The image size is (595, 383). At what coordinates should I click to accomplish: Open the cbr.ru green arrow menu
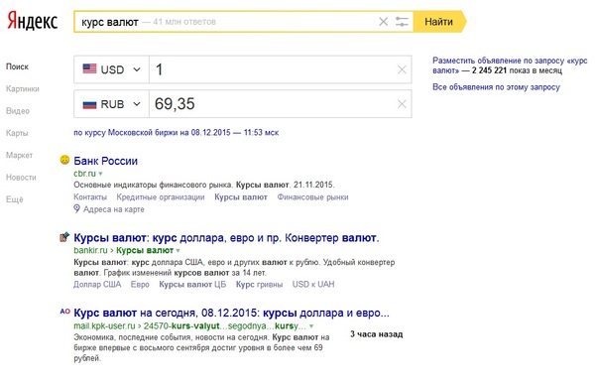100,174
